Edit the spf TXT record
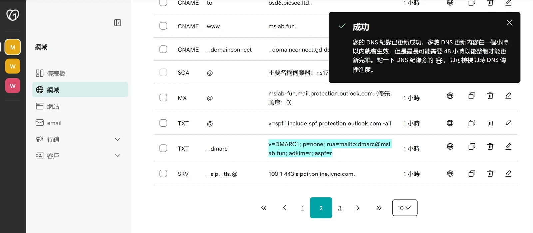Screen dimensions: 533x233 tap(508, 123)
